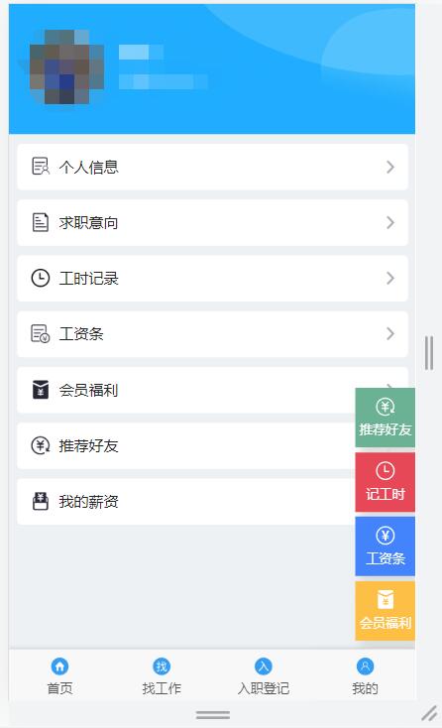
Task: Tap the red 记工时 floating button
Action: pyautogui.click(x=385, y=482)
